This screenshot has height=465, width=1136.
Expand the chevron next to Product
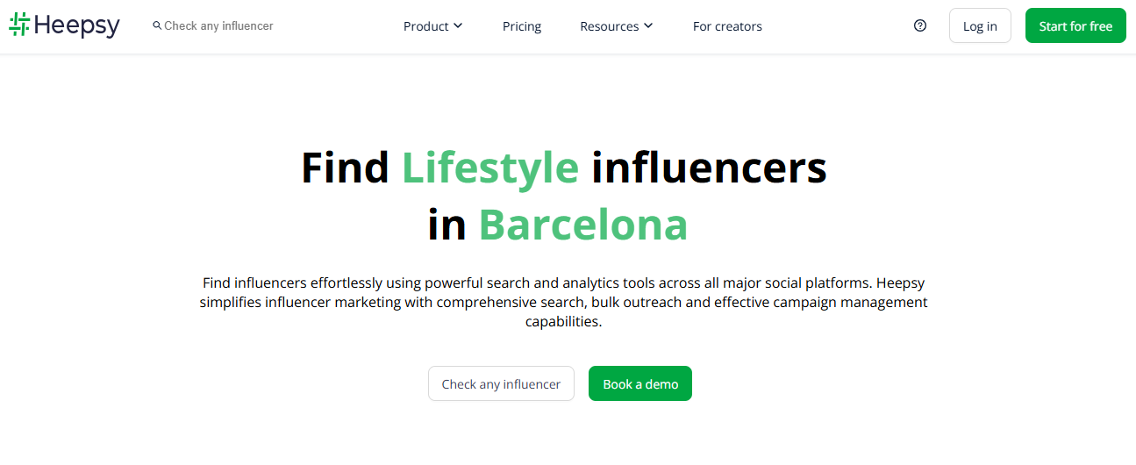458,26
